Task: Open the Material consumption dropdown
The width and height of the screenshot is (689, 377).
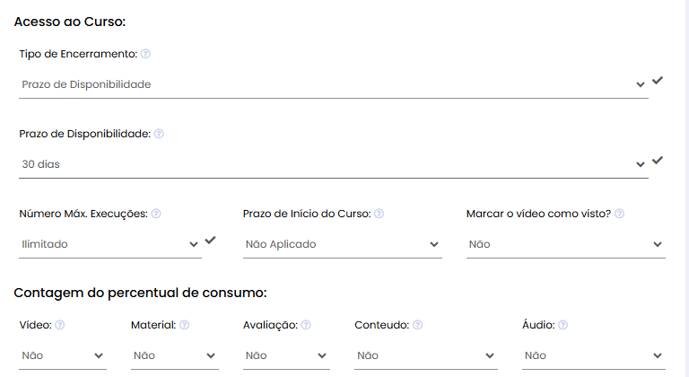Action: [173, 355]
